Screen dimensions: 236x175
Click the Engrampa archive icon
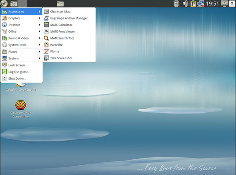46,18
